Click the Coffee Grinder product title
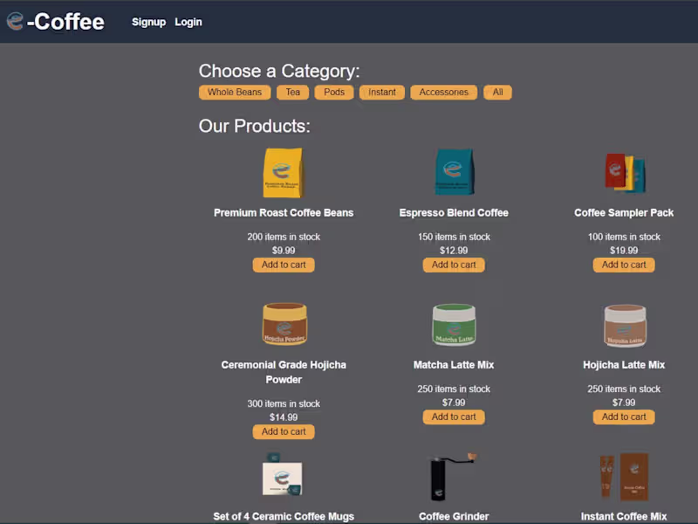The image size is (698, 524). (x=454, y=516)
